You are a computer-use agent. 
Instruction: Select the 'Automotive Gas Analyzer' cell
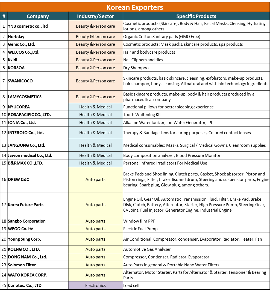[x=196, y=249]
